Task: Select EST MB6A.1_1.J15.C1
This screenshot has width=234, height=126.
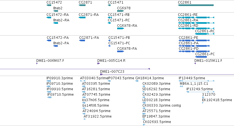Action: click(194, 84)
